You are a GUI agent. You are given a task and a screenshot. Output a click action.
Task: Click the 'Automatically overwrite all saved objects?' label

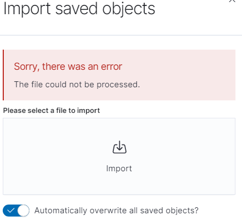coord(116,211)
